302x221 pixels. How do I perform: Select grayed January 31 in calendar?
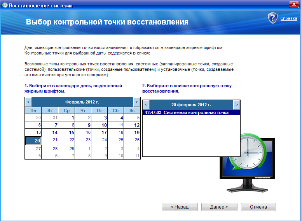click(50, 118)
